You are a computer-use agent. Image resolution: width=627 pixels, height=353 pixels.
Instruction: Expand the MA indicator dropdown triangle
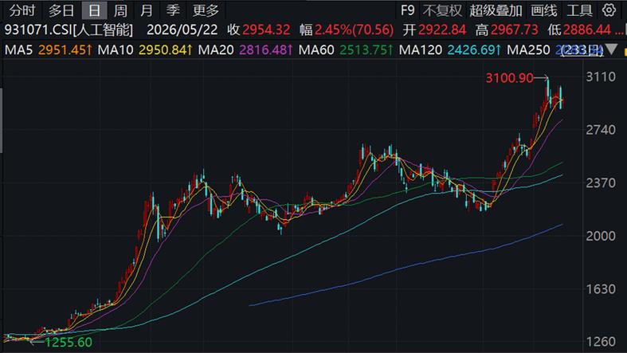pos(611,49)
